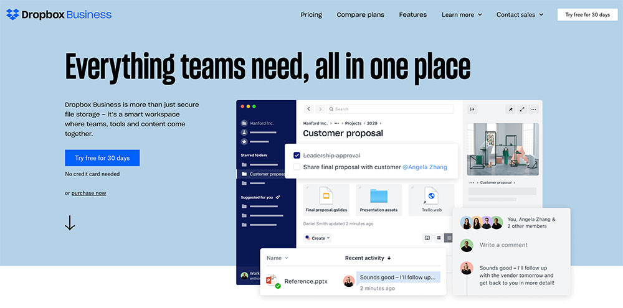Click the Search field in mockup
623x308 pixels.
click(390, 109)
